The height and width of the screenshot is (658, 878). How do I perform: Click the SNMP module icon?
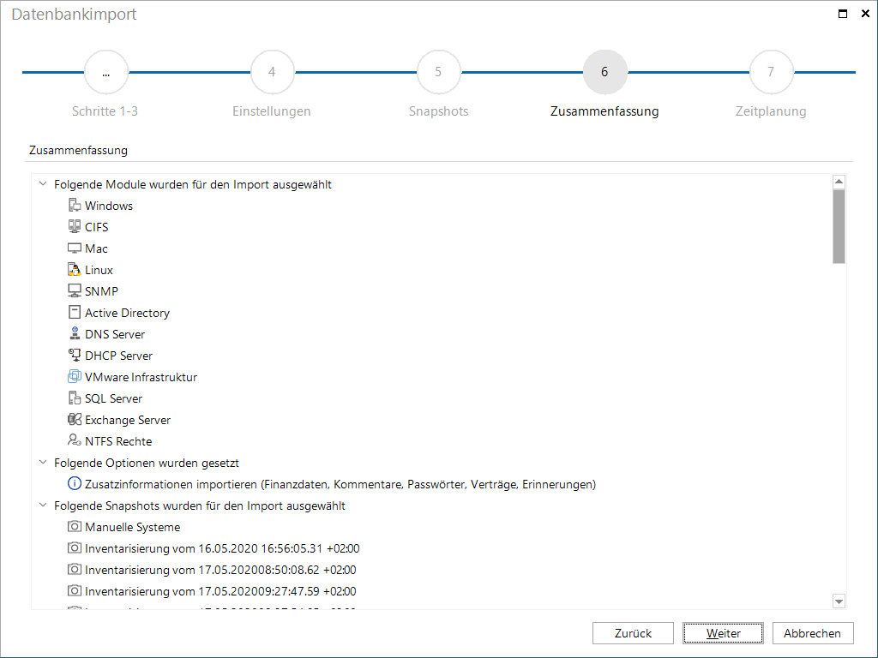75,291
